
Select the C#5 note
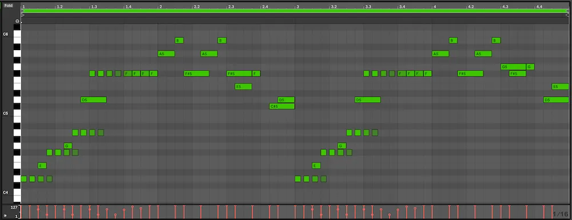282,106
